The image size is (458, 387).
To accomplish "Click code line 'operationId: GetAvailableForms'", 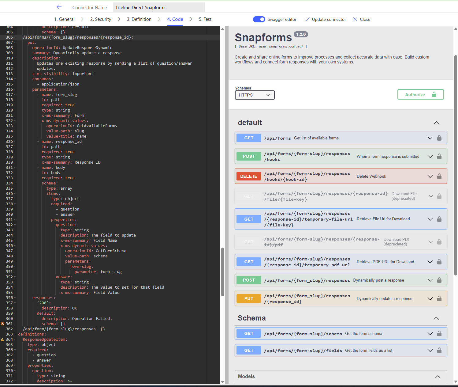I will 81,126.
